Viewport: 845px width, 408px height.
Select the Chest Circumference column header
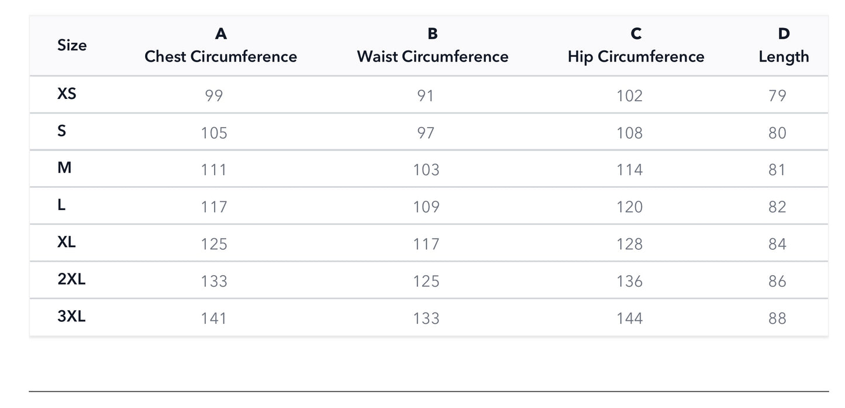tap(220, 56)
